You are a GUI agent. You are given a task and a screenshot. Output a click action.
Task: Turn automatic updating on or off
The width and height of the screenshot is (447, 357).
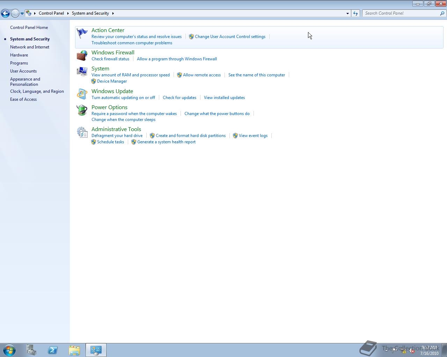point(123,98)
